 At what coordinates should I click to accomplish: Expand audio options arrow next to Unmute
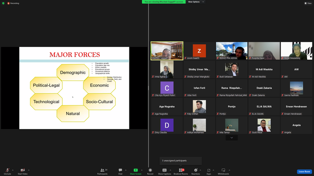(13, 170)
